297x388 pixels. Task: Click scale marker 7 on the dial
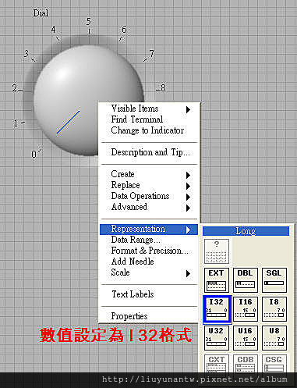[151, 54]
